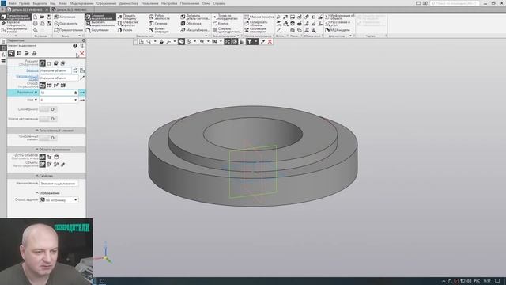The width and height of the screenshot is (506, 285).
Task: Click the Section (Сечение) link label
Action: (32, 70)
